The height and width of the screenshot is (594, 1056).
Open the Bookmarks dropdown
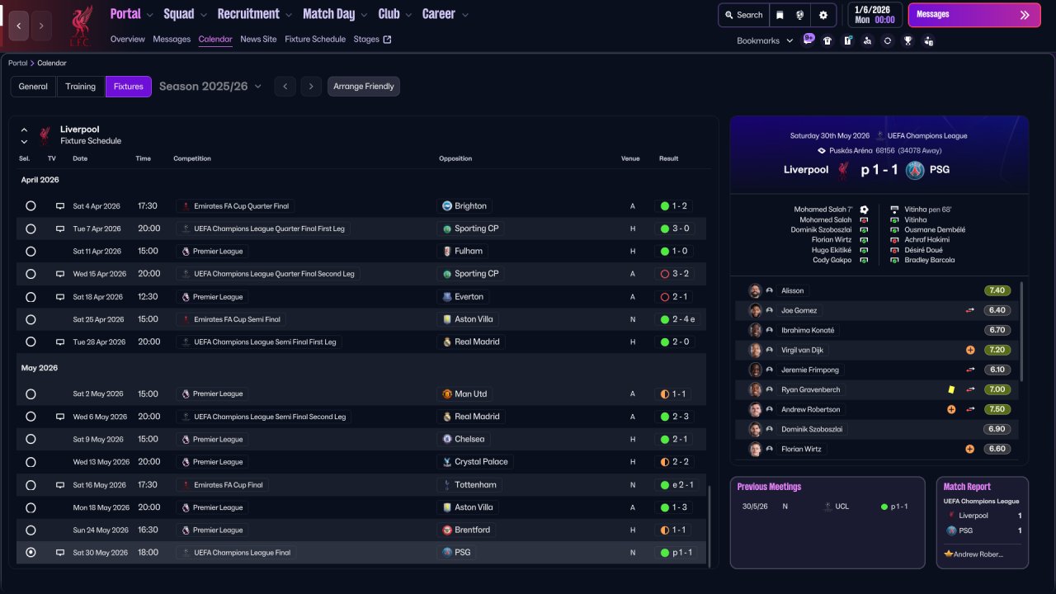pos(765,40)
